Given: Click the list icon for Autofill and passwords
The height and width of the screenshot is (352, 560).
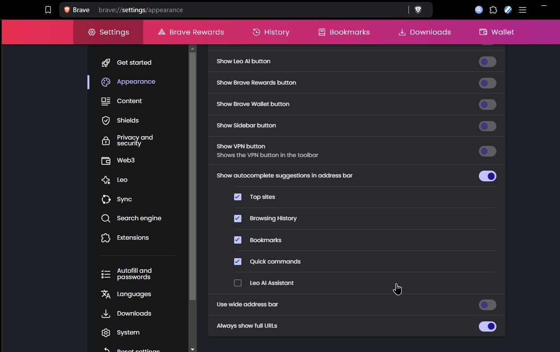Looking at the screenshot, I should (106, 274).
